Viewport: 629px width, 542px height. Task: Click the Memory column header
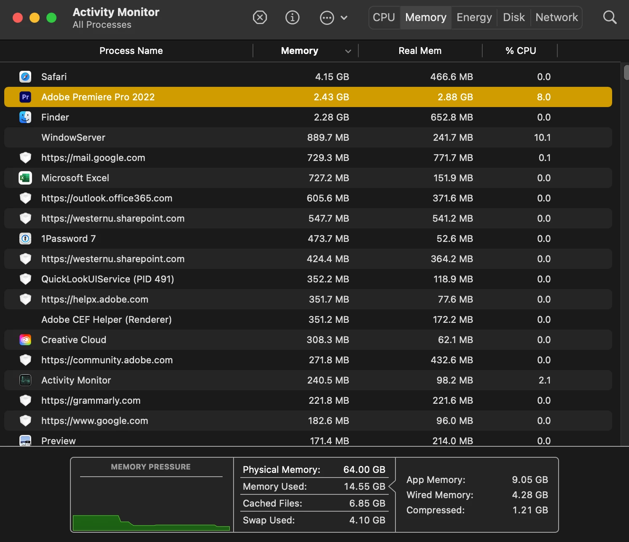(300, 51)
